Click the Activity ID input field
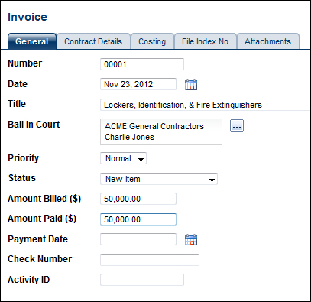The image size is (311, 302). click(142, 280)
